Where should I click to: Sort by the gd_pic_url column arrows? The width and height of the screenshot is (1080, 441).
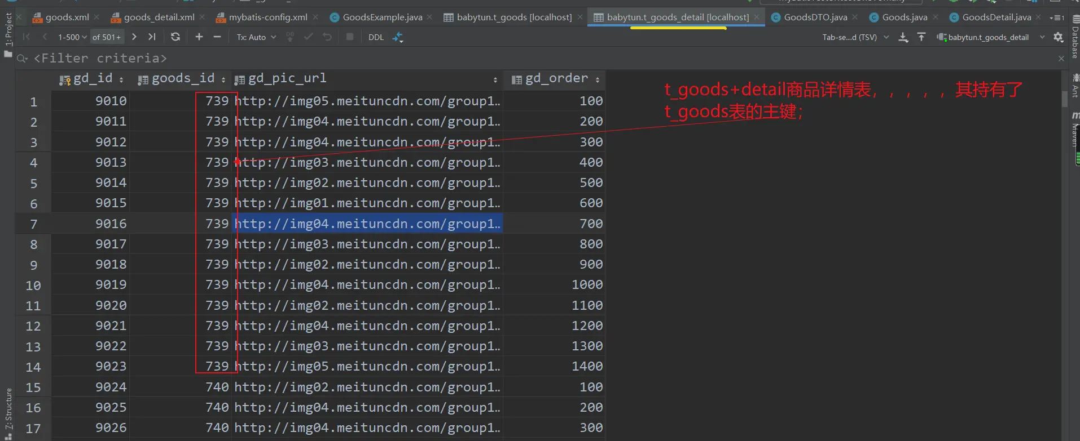coord(495,80)
